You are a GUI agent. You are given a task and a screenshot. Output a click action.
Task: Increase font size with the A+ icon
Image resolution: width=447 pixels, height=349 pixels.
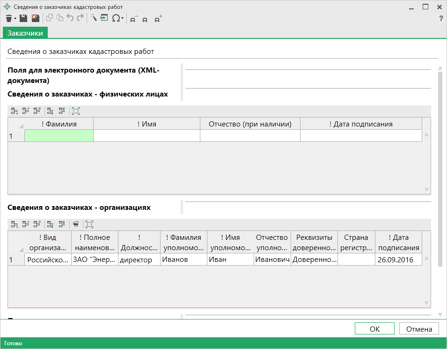pyautogui.click(x=158, y=19)
